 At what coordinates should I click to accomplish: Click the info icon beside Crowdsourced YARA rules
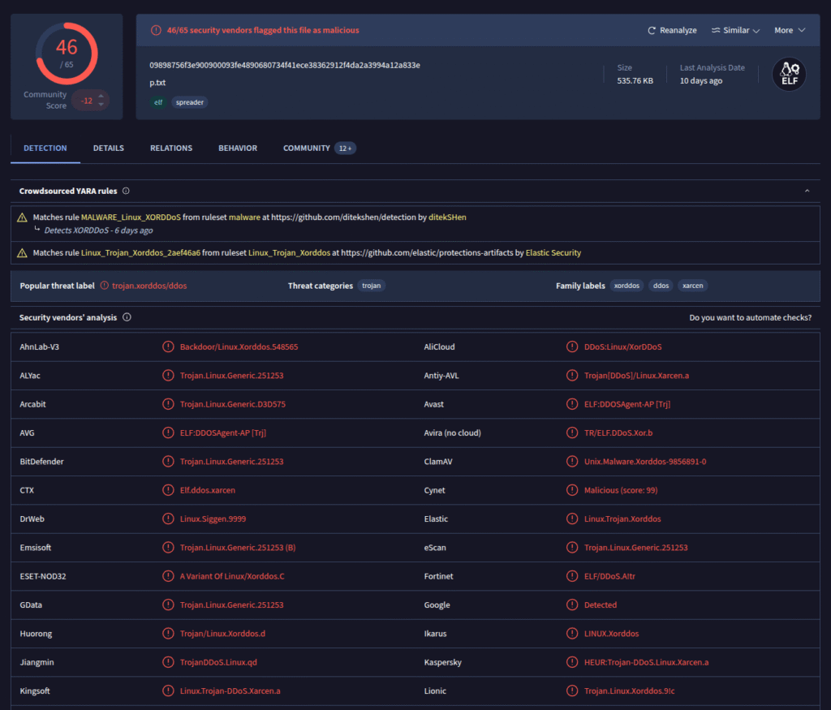coord(126,191)
